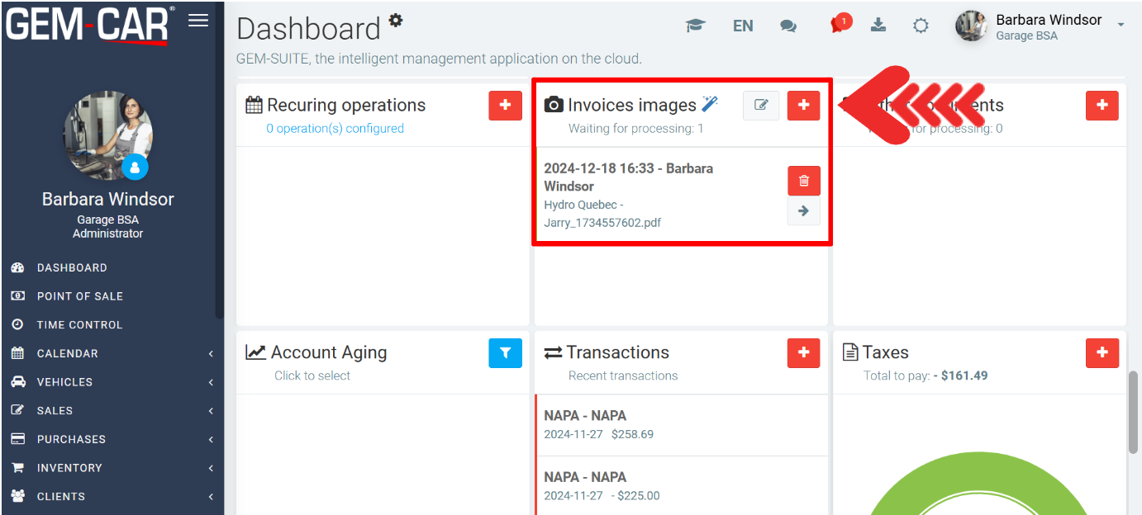The width and height of the screenshot is (1142, 515).
Task: Open Account Aging filter button
Action: (x=505, y=353)
